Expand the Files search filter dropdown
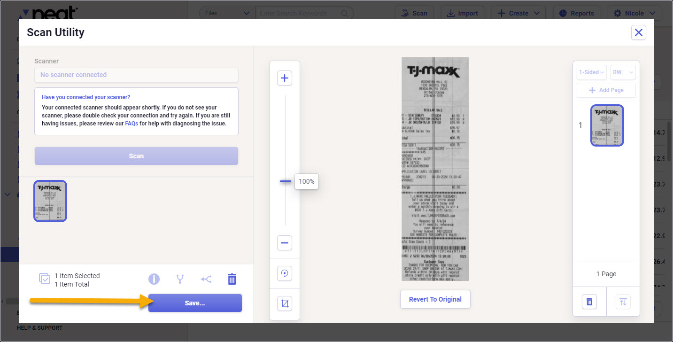 point(227,13)
